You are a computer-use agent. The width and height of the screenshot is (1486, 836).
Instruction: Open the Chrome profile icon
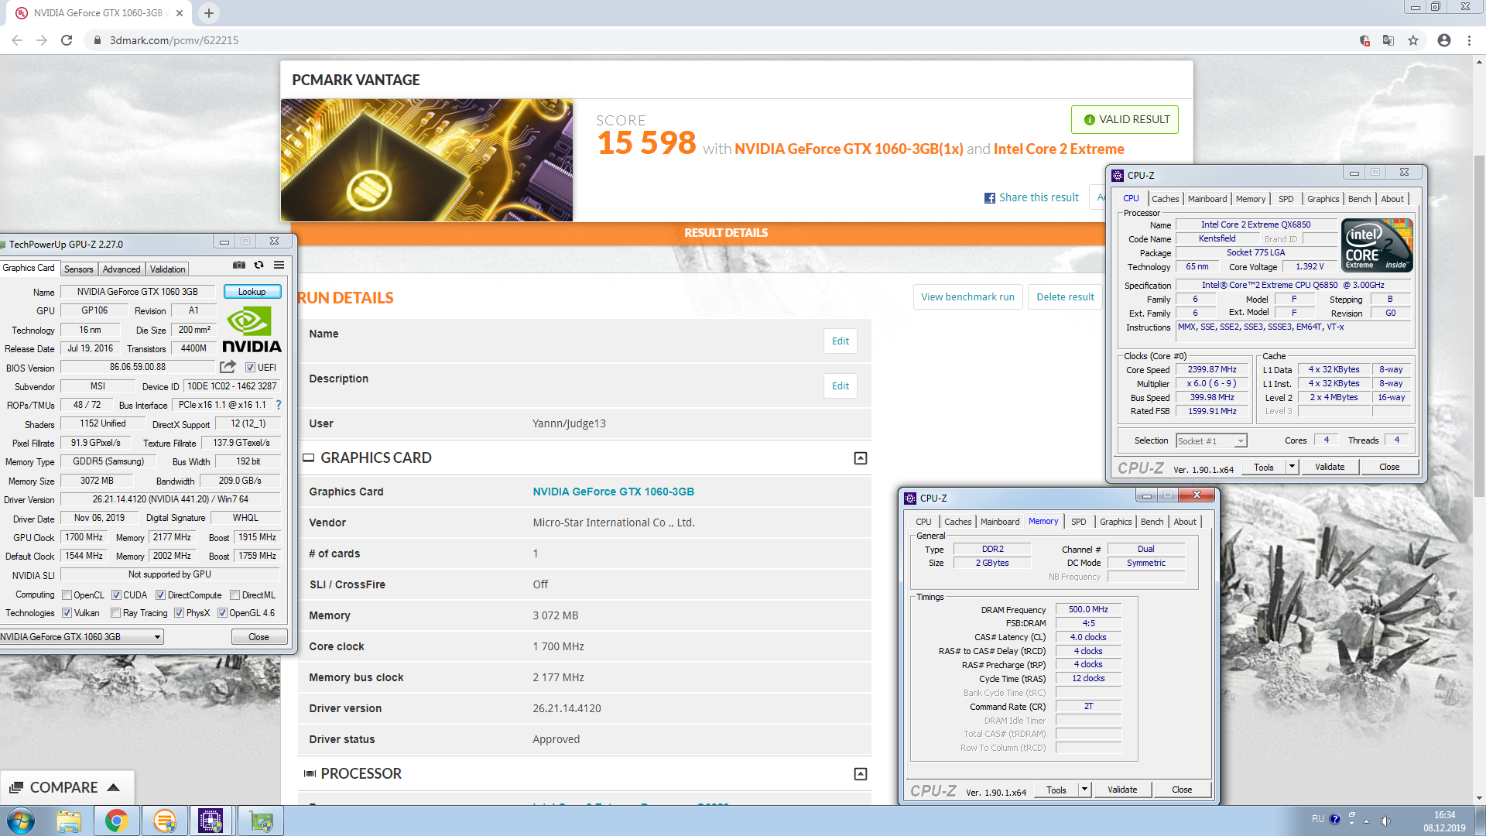pyautogui.click(x=1443, y=40)
